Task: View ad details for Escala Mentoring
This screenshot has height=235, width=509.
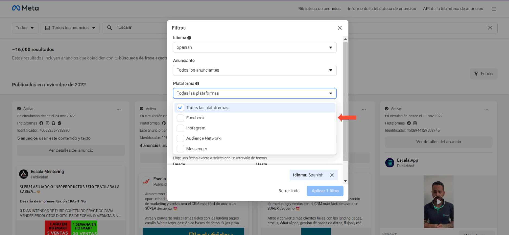Action: coord(71,150)
